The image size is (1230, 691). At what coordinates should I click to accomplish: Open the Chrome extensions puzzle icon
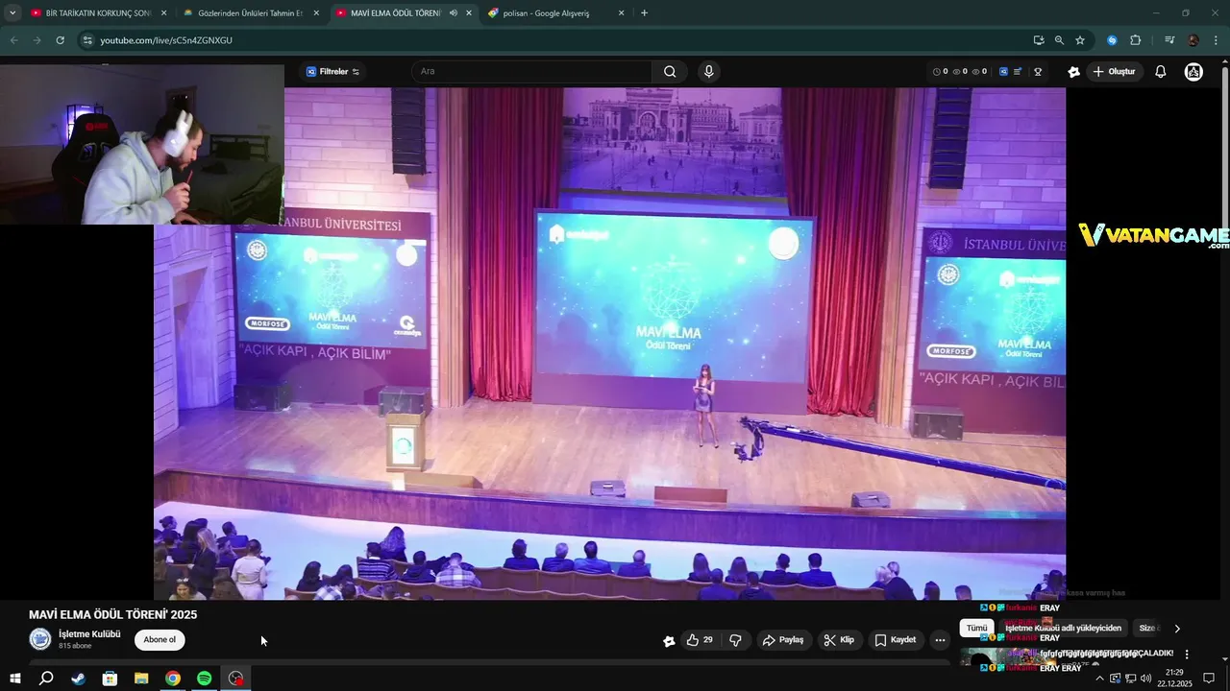(1136, 40)
